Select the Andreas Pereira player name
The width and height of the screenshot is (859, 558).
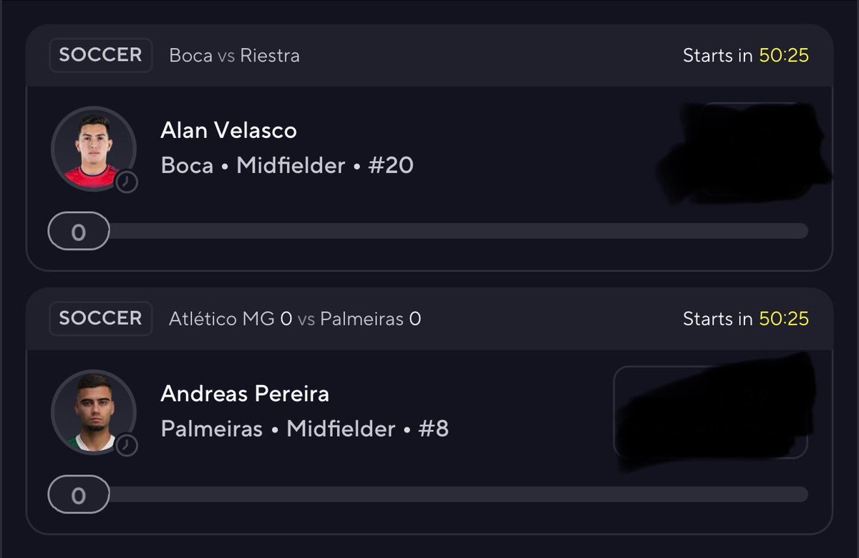click(245, 393)
